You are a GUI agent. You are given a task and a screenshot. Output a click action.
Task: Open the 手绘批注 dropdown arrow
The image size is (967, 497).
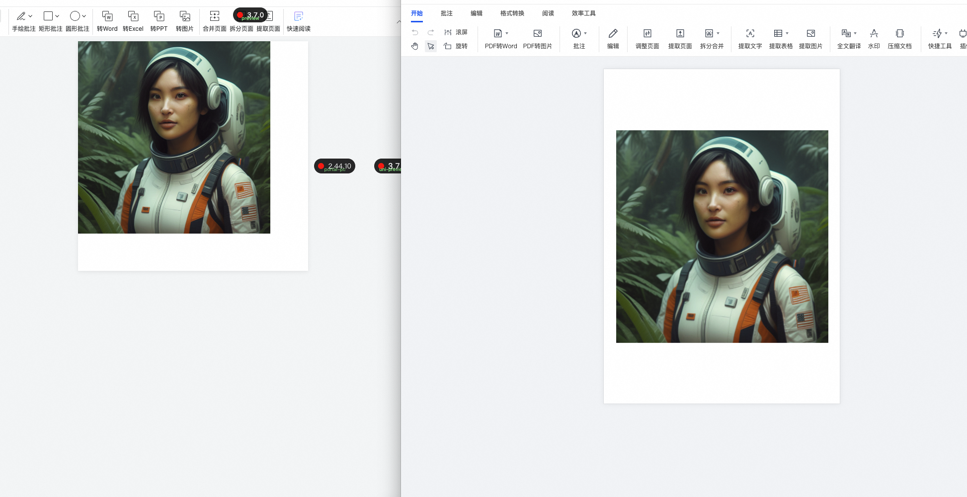30,16
